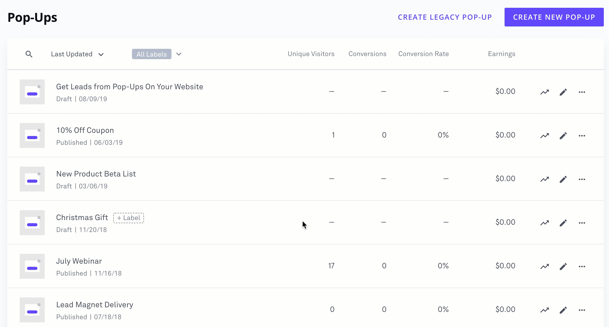The height and width of the screenshot is (327, 609).
Task: Open Get Leads from Pop-Ups On Your Website
Action: [x=130, y=87]
